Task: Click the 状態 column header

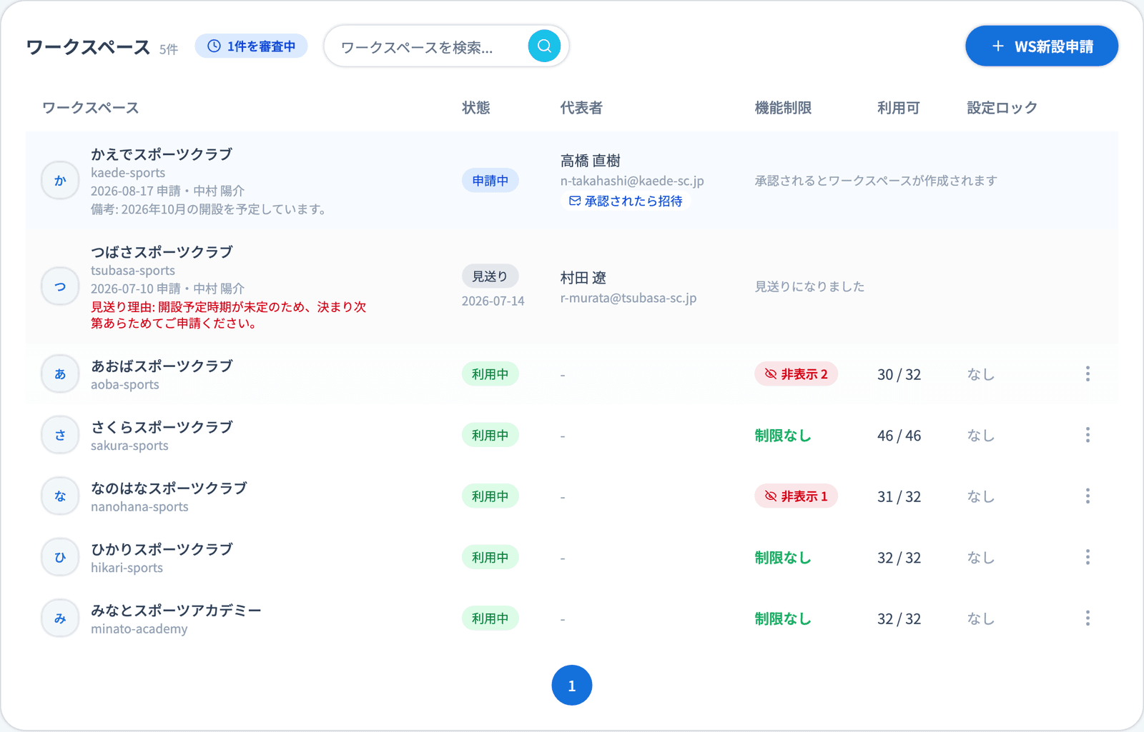Action: 476,108
